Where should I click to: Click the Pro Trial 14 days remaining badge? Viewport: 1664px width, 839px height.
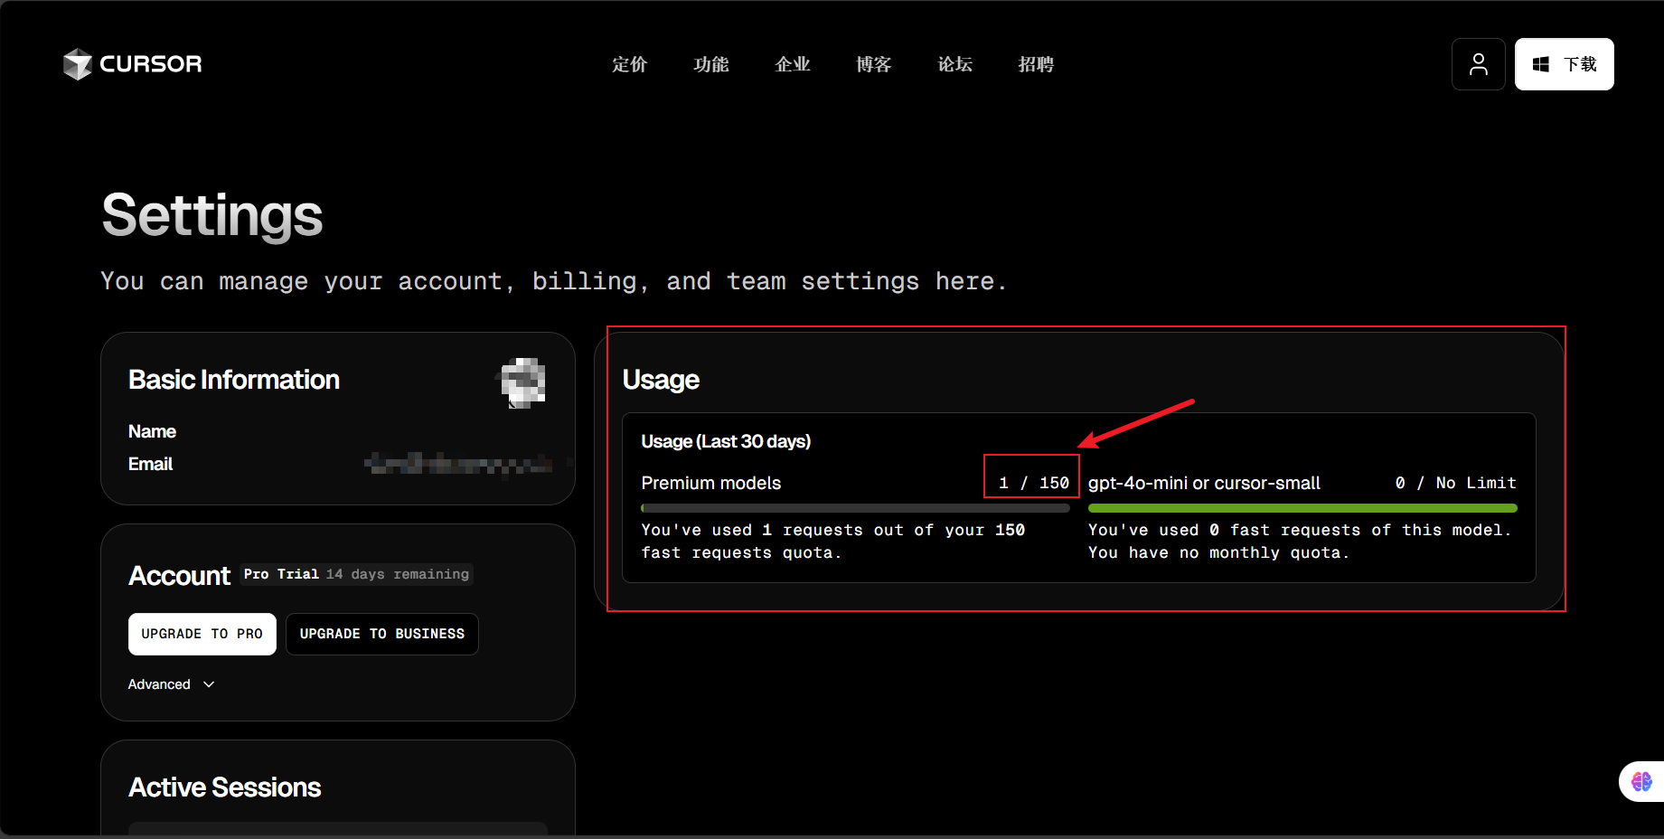point(356,574)
